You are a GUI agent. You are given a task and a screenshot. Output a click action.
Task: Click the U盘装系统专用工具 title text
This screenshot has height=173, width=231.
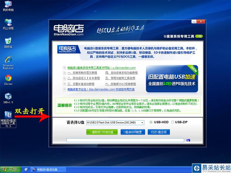(179, 36)
